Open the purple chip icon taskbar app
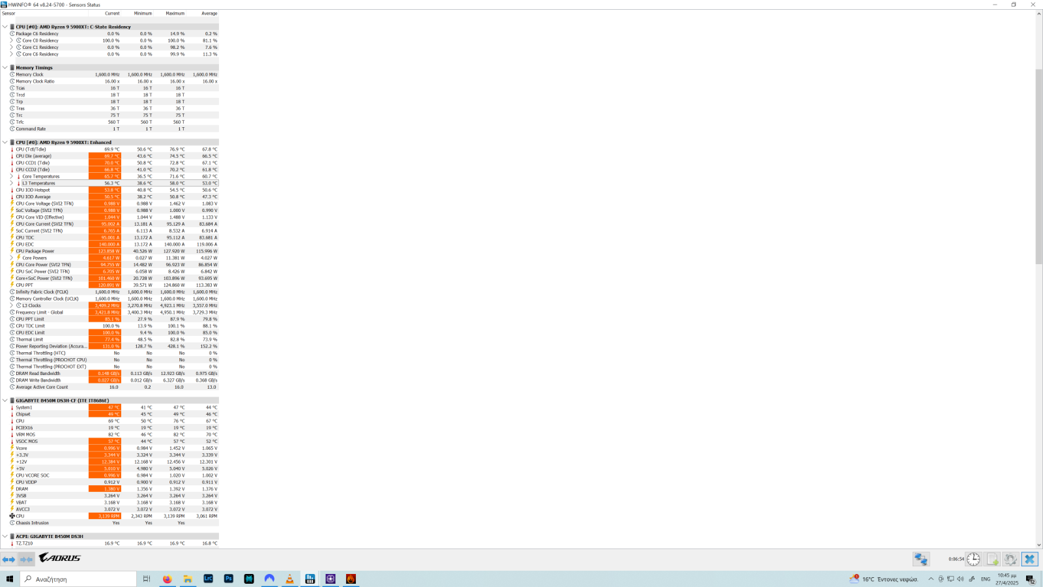This screenshot has height=587, width=1043. [331, 579]
